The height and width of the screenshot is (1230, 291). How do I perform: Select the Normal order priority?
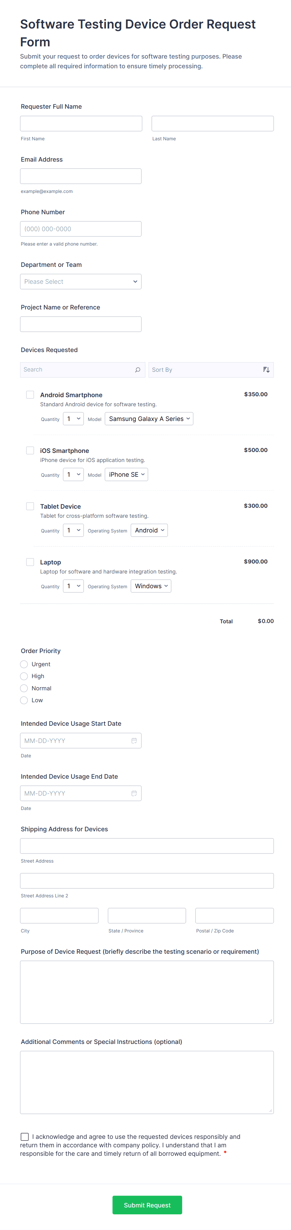coord(24,688)
